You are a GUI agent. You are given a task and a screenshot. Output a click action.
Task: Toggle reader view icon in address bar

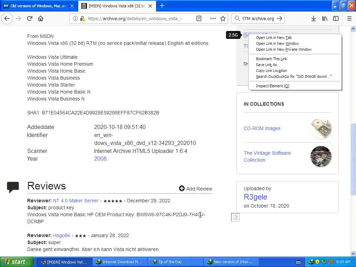(199, 18)
